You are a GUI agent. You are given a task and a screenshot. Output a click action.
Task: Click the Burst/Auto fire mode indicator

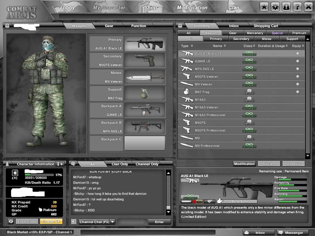(x=237, y=201)
